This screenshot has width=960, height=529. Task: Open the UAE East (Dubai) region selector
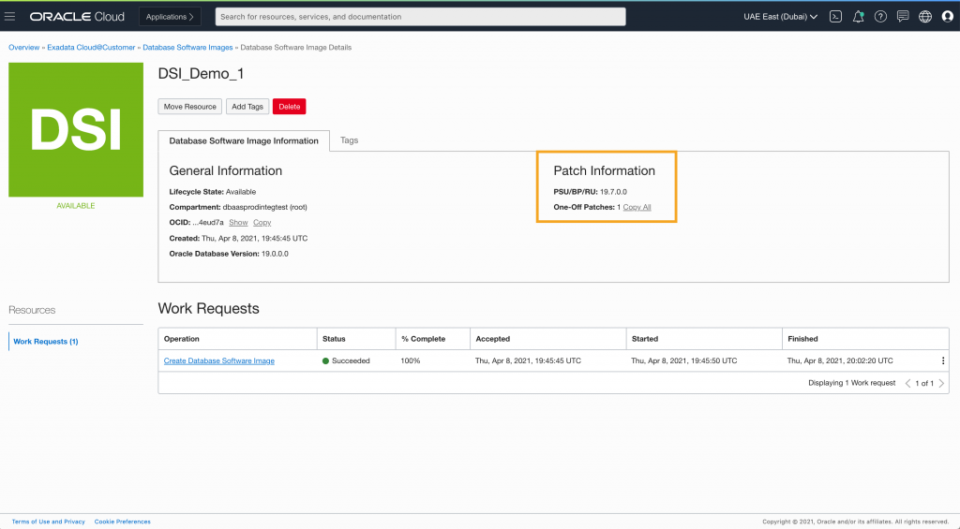click(x=781, y=17)
